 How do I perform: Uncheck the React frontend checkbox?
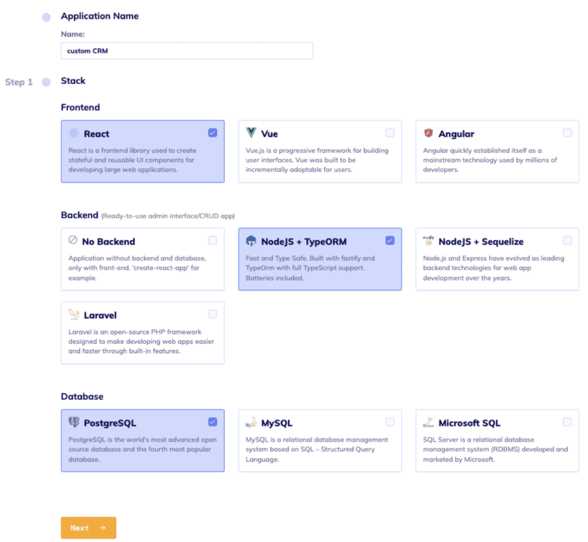(212, 133)
